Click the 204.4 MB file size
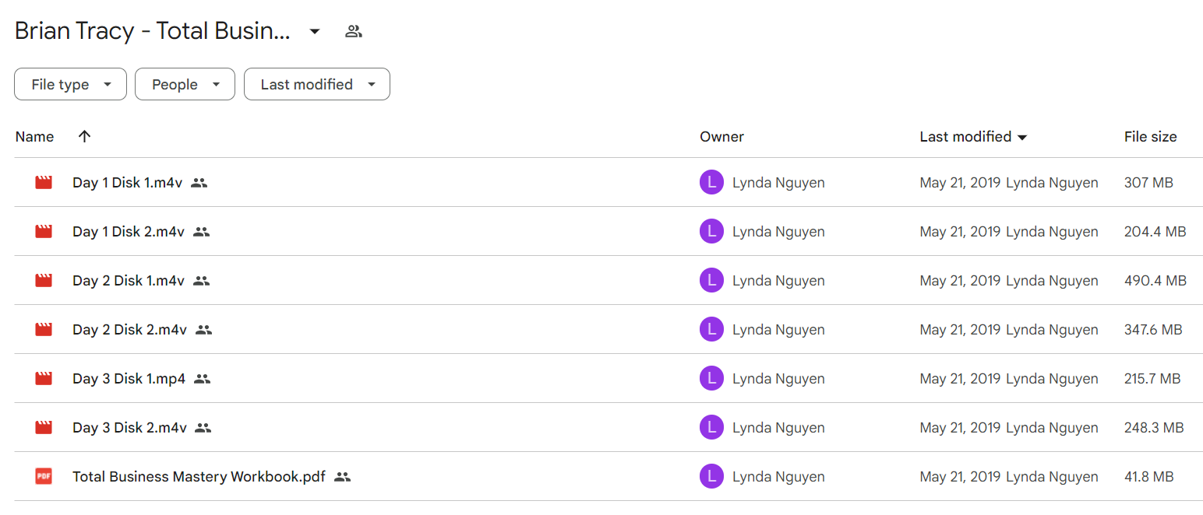 pyautogui.click(x=1155, y=232)
